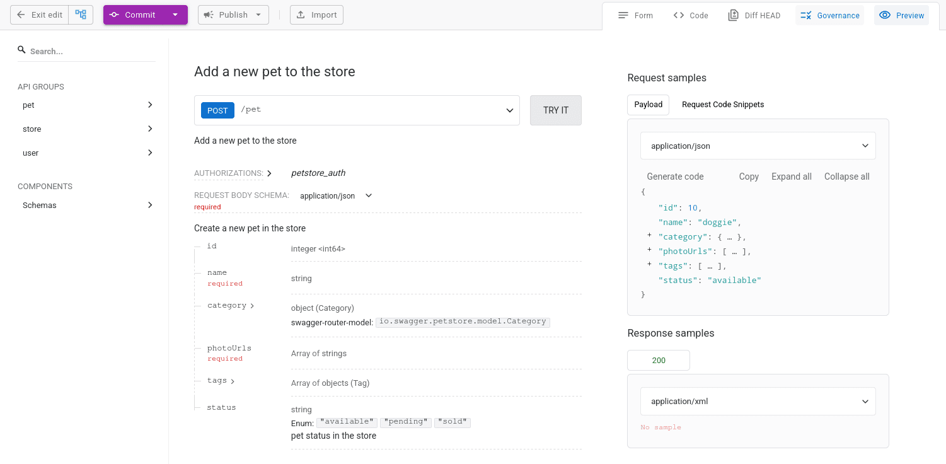Expand the "tags" node in JSON sample
The width and height of the screenshot is (946, 464).
tap(649, 264)
